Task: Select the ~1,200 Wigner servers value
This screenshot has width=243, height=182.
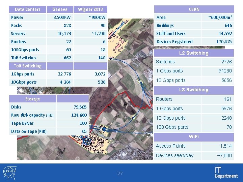Action: click(x=99, y=34)
